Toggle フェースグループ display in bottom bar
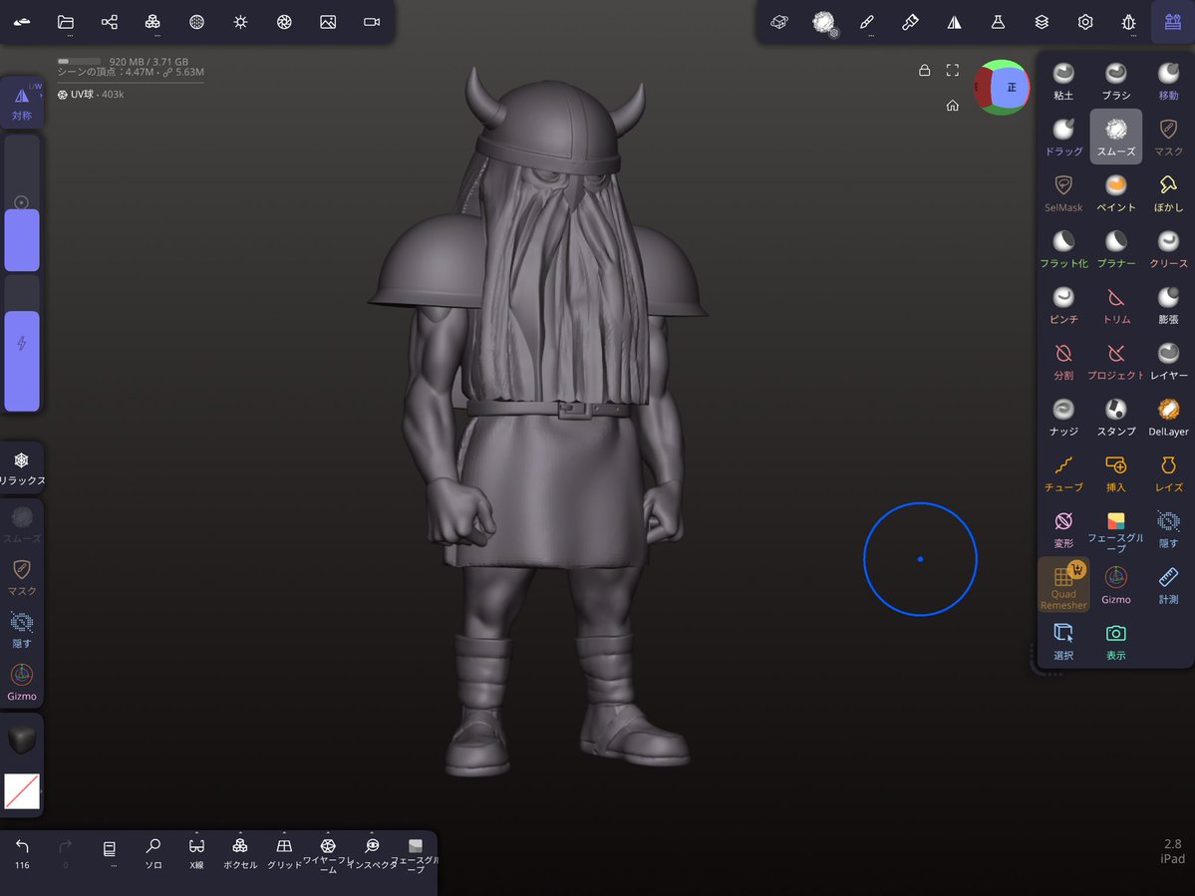Image resolution: width=1195 pixels, height=896 pixels. [416, 855]
